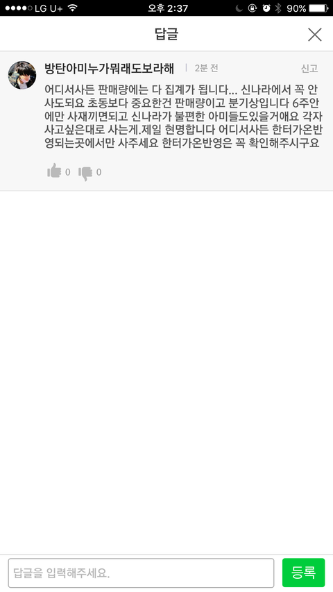The width and height of the screenshot is (333, 592).
Task: Tap the LG U+ carrier label
Action: tap(49, 8)
